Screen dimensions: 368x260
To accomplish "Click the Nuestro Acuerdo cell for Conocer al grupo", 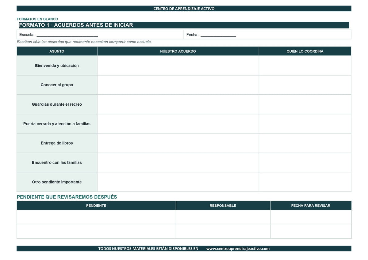I will click(178, 85).
